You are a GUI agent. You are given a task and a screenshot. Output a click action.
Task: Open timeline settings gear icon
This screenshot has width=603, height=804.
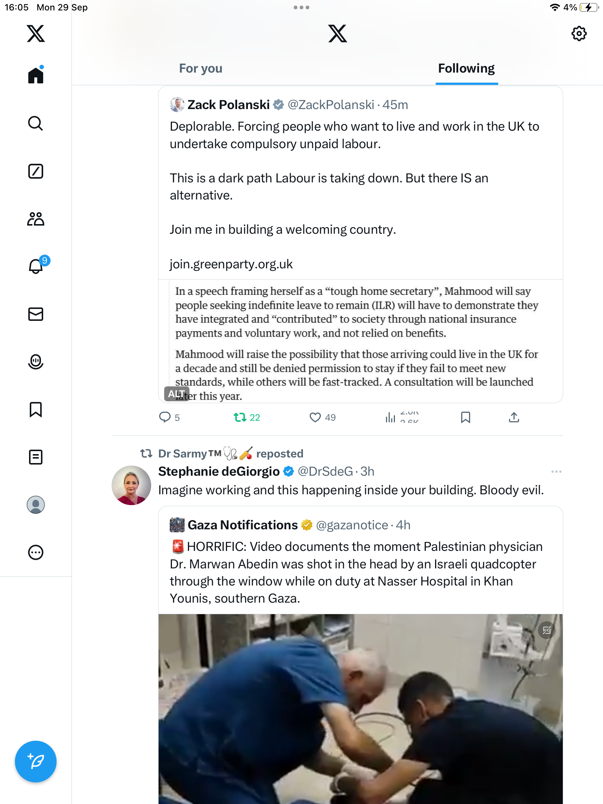[x=579, y=33]
